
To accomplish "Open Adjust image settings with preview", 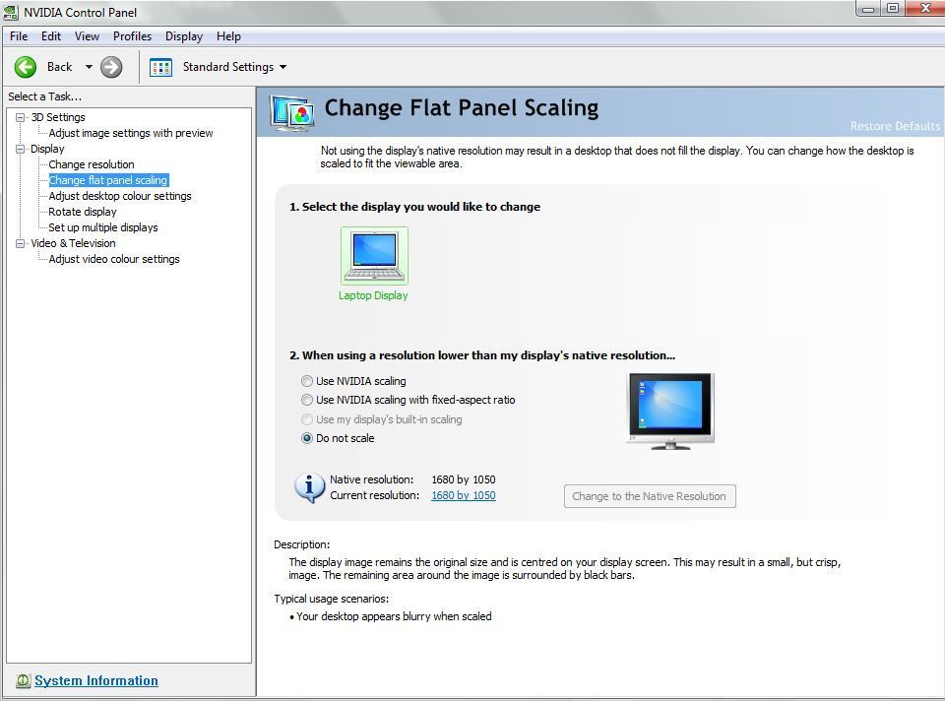I will point(131,133).
